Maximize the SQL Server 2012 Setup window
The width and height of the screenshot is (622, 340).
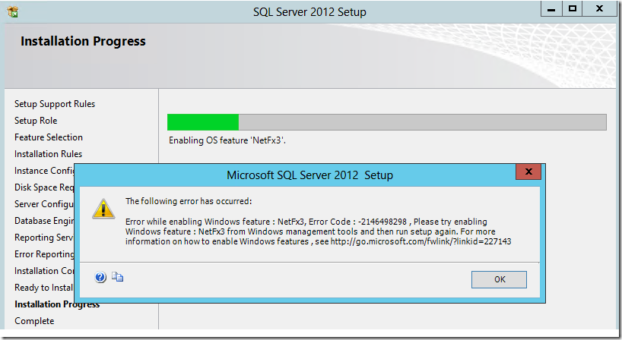click(x=573, y=8)
